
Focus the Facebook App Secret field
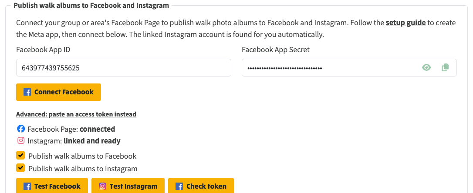(349, 68)
